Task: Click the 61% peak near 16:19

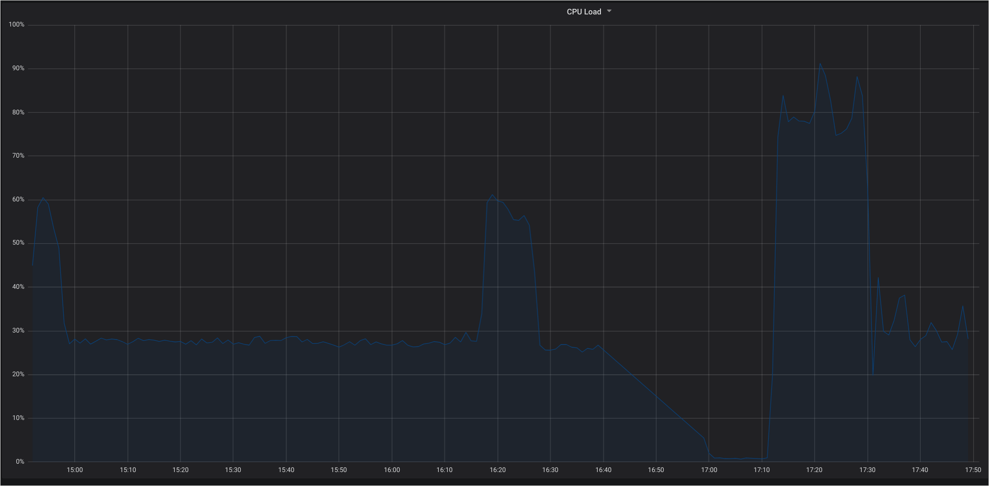Action: 492,195
